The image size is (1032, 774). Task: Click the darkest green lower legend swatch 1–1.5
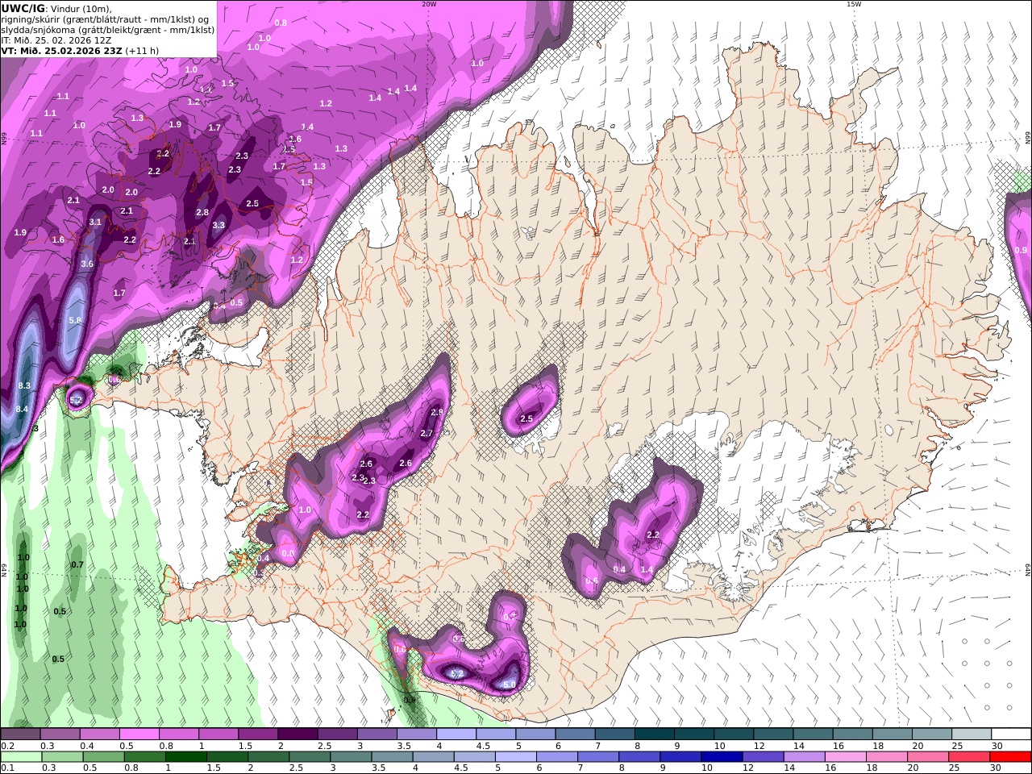click(x=185, y=757)
